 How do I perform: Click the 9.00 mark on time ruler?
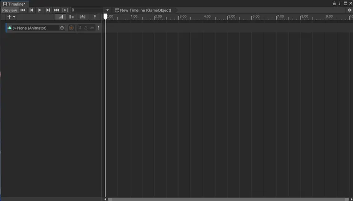pyautogui.click(x=329, y=16)
